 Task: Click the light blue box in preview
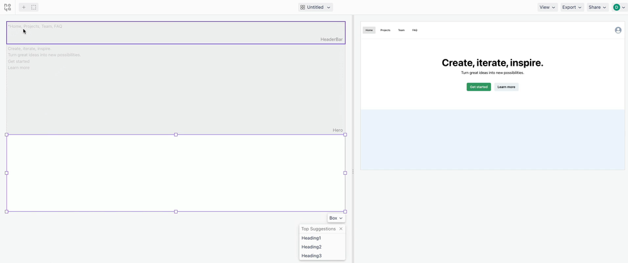pos(492,140)
